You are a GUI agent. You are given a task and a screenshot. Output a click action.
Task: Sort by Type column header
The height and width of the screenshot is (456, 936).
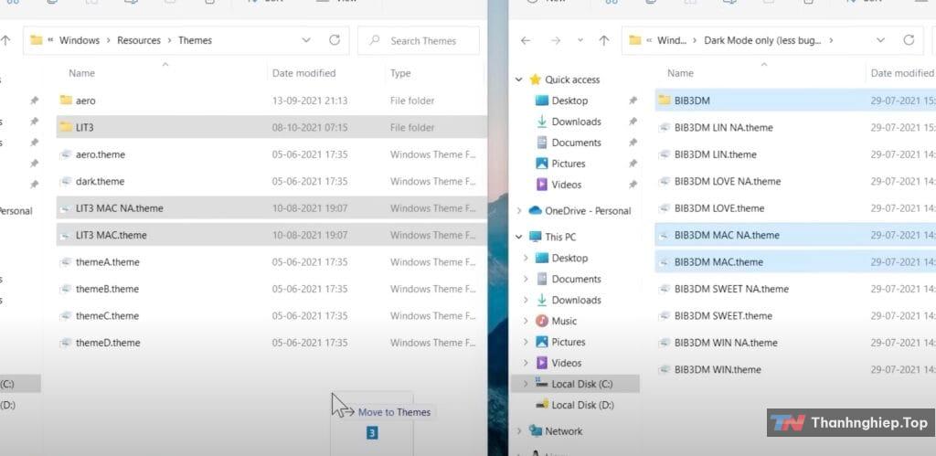400,73
